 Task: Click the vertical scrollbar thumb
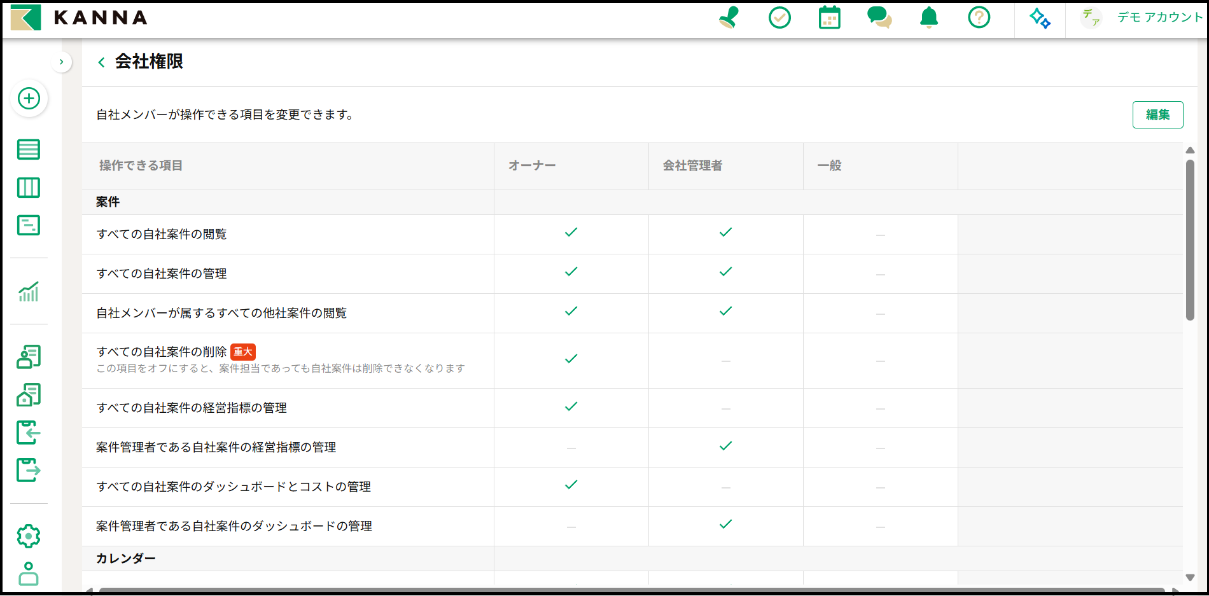coord(1190,240)
